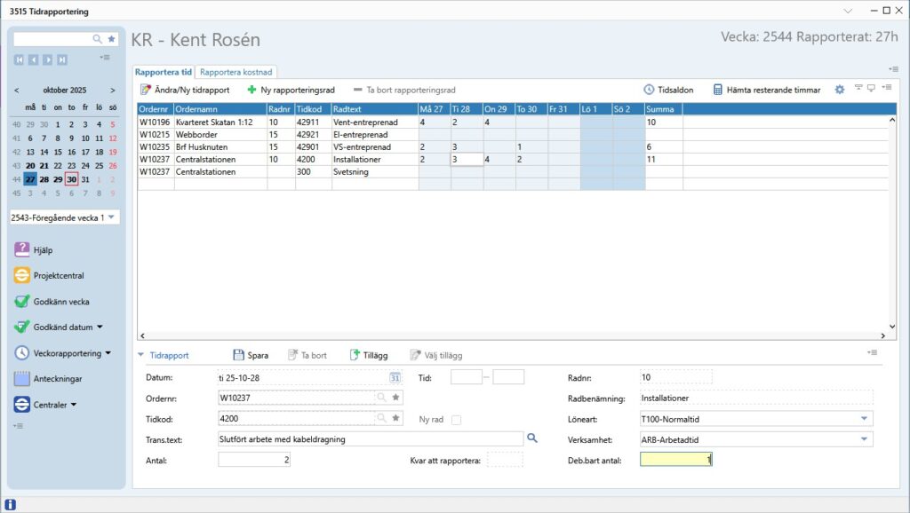Open settings gear above the grid
This screenshot has height=513, width=910.
[840, 90]
